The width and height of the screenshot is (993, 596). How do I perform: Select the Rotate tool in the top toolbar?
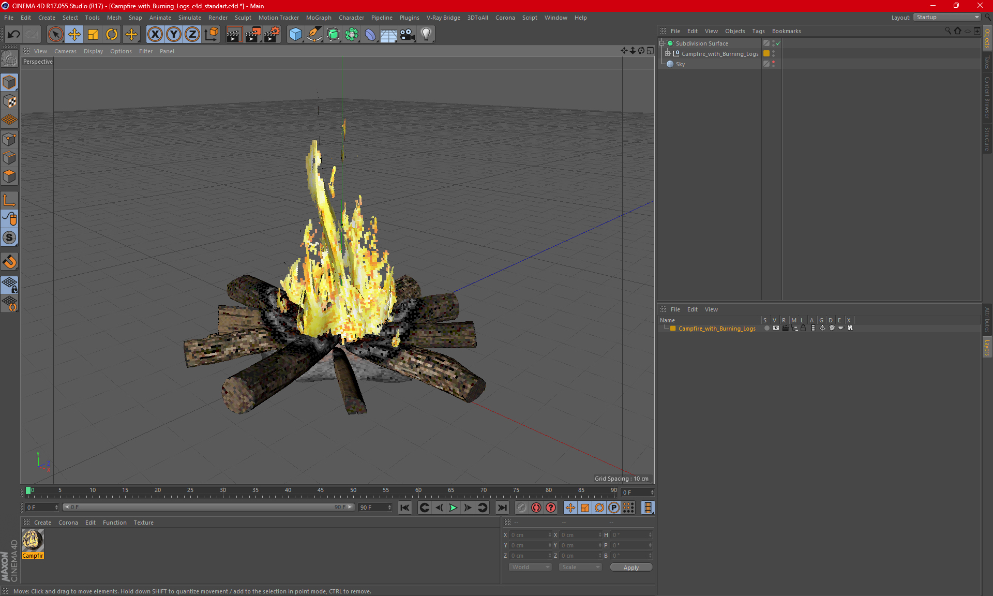click(x=112, y=35)
